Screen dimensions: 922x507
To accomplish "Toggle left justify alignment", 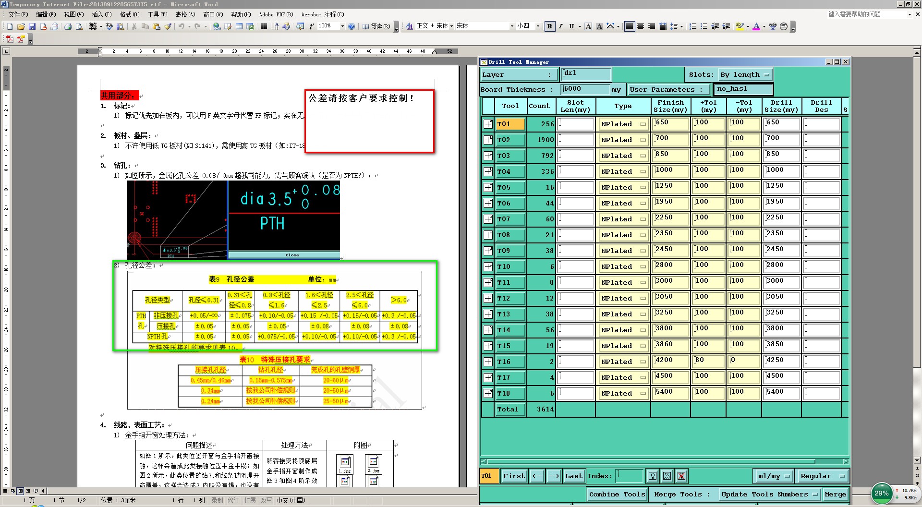I will tap(630, 26).
